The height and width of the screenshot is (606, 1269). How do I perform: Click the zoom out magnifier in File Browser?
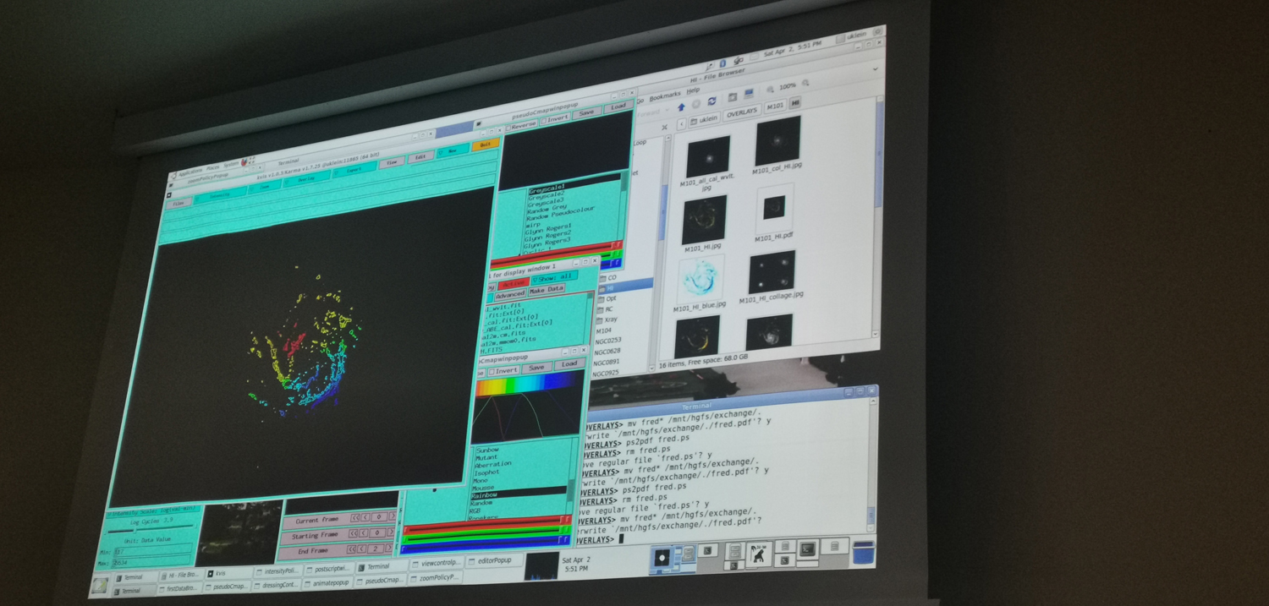click(x=770, y=89)
